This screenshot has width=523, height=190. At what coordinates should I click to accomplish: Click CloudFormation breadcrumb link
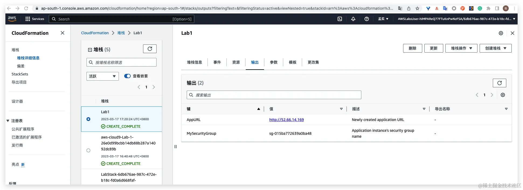(x=95, y=33)
